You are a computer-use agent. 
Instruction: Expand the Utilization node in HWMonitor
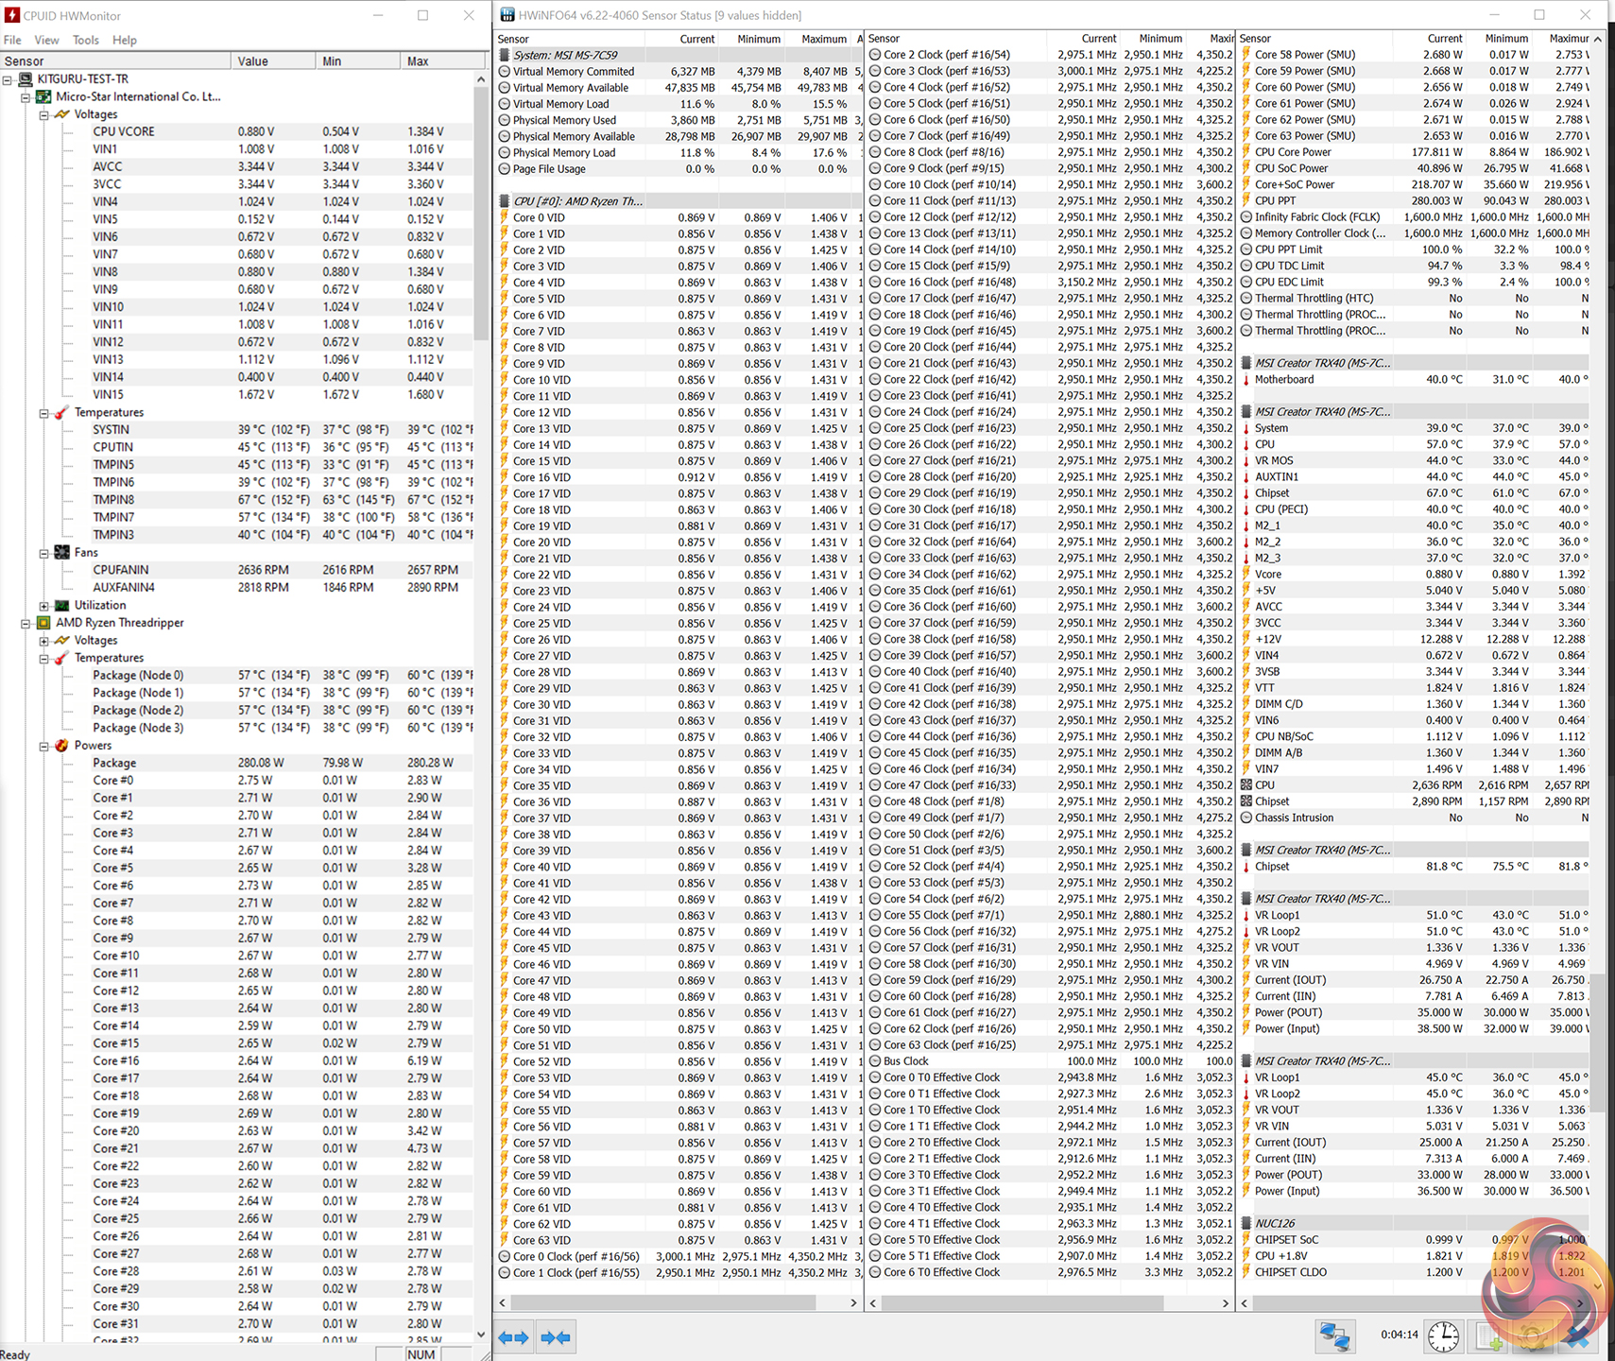(x=44, y=606)
